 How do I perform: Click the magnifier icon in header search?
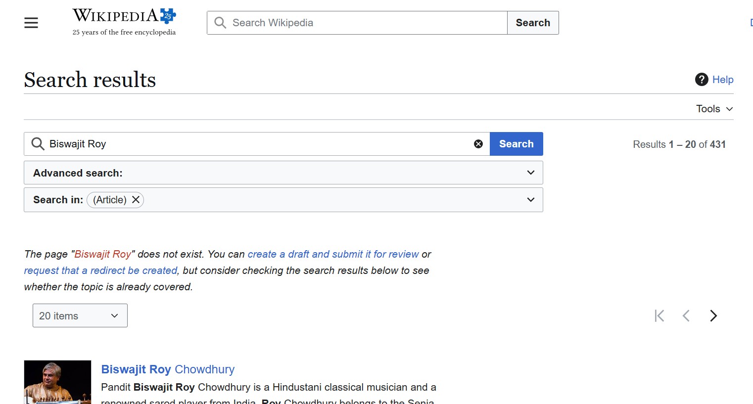point(220,23)
